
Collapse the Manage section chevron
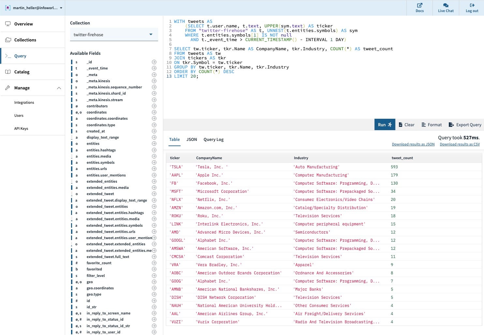[59, 88]
